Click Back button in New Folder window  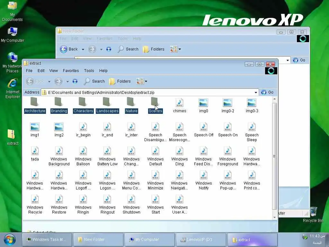69,49
